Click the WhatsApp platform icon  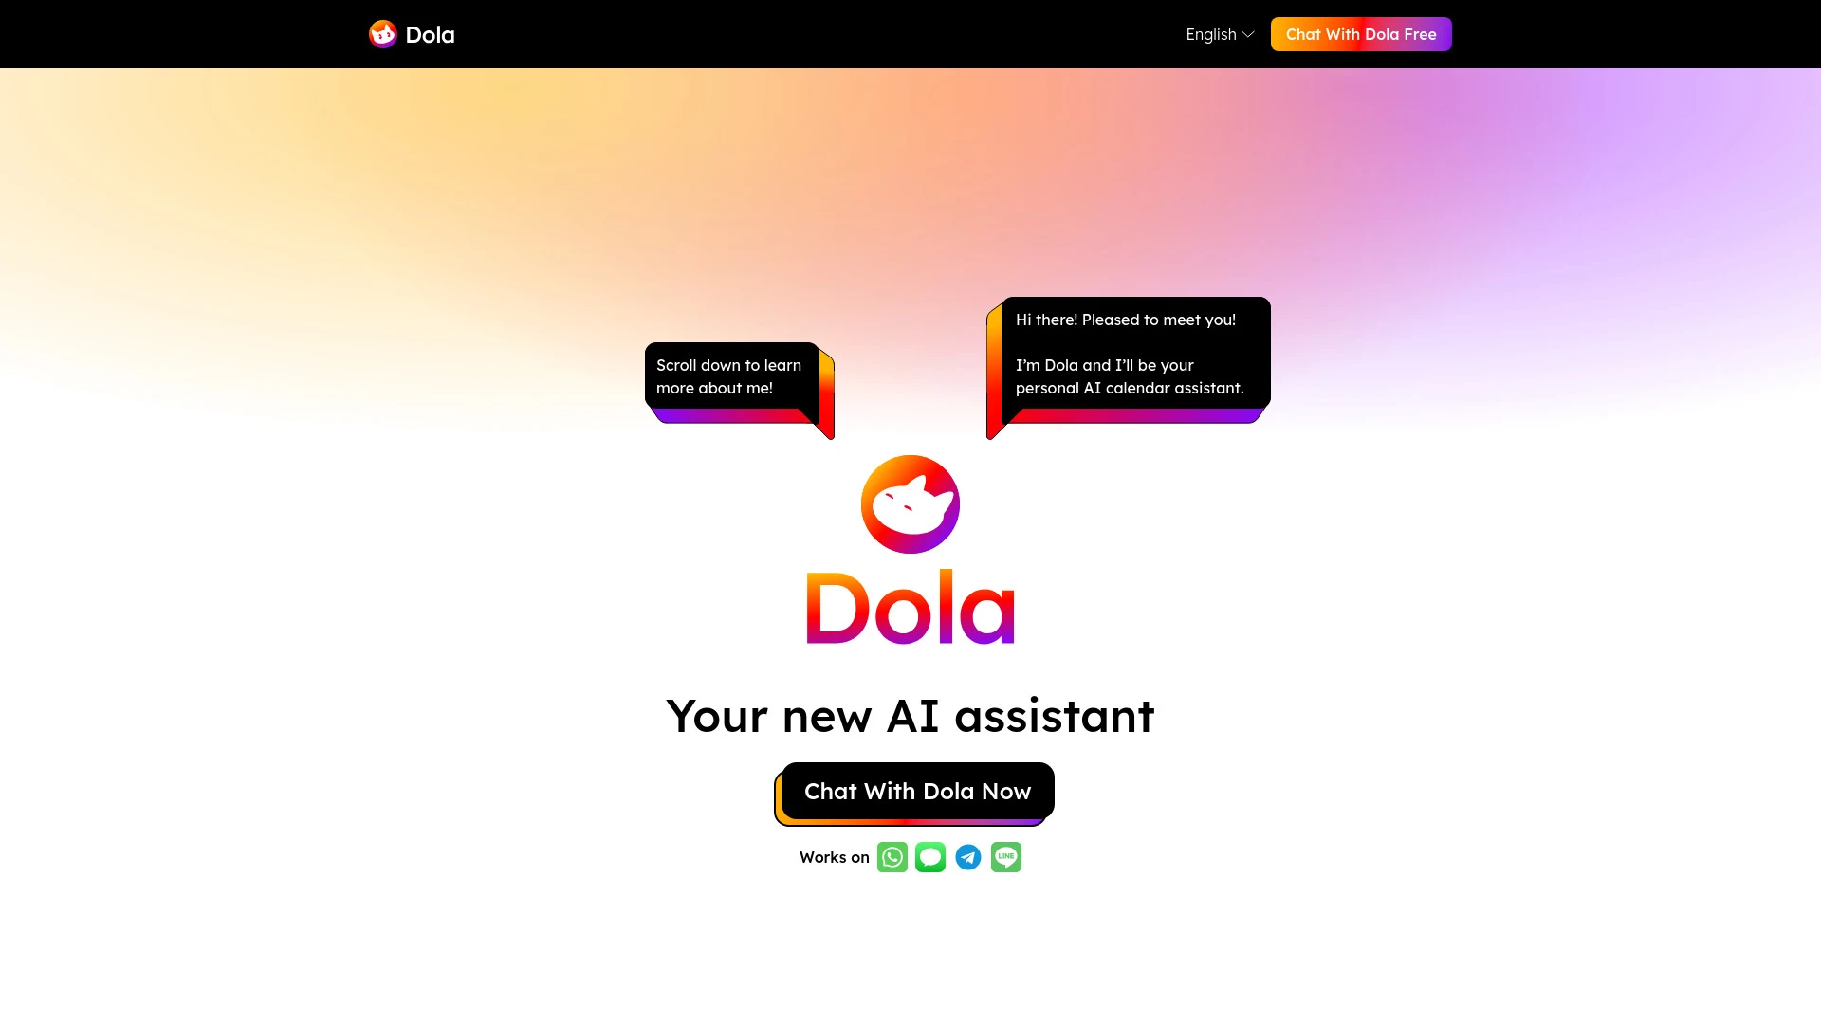pos(892,856)
